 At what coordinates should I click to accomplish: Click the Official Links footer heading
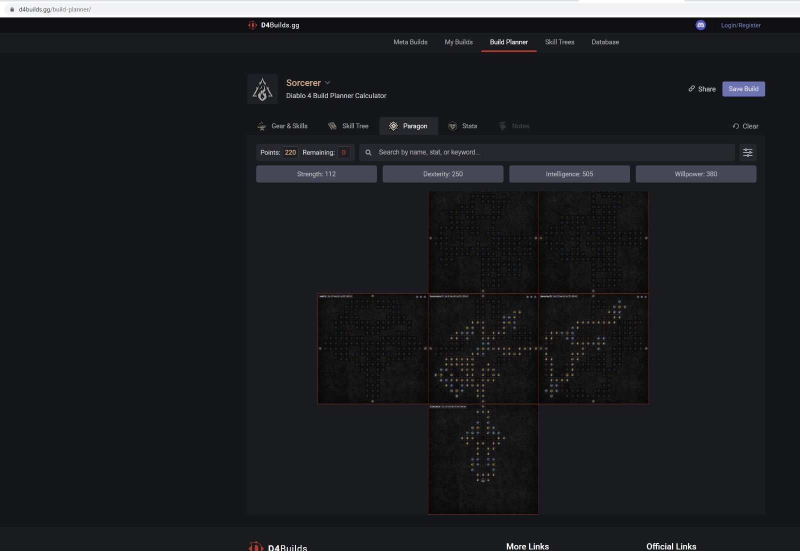pyautogui.click(x=671, y=546)
